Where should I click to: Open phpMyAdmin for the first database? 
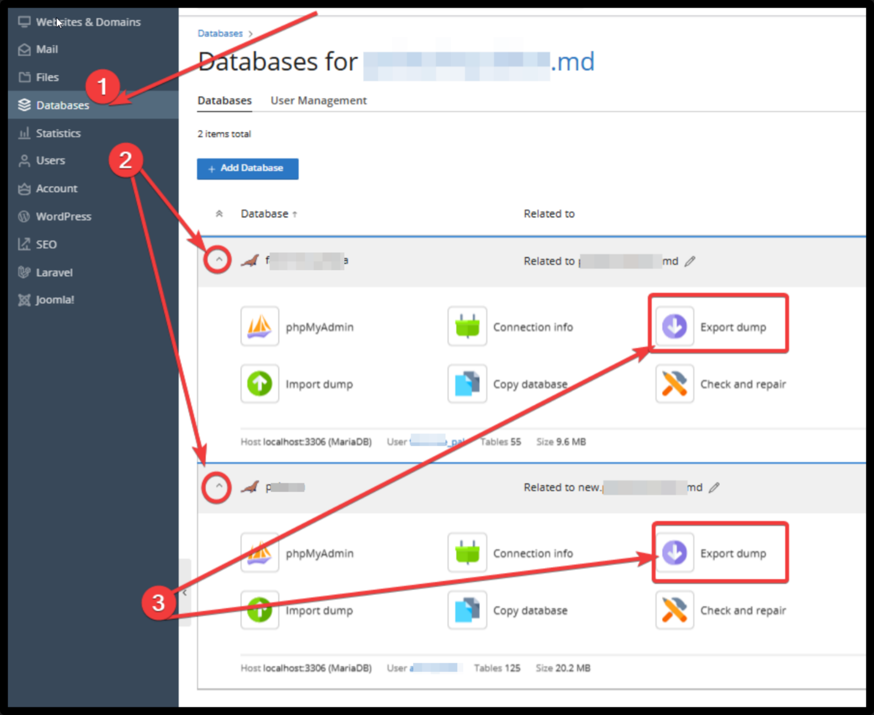(x=297, y=327)
